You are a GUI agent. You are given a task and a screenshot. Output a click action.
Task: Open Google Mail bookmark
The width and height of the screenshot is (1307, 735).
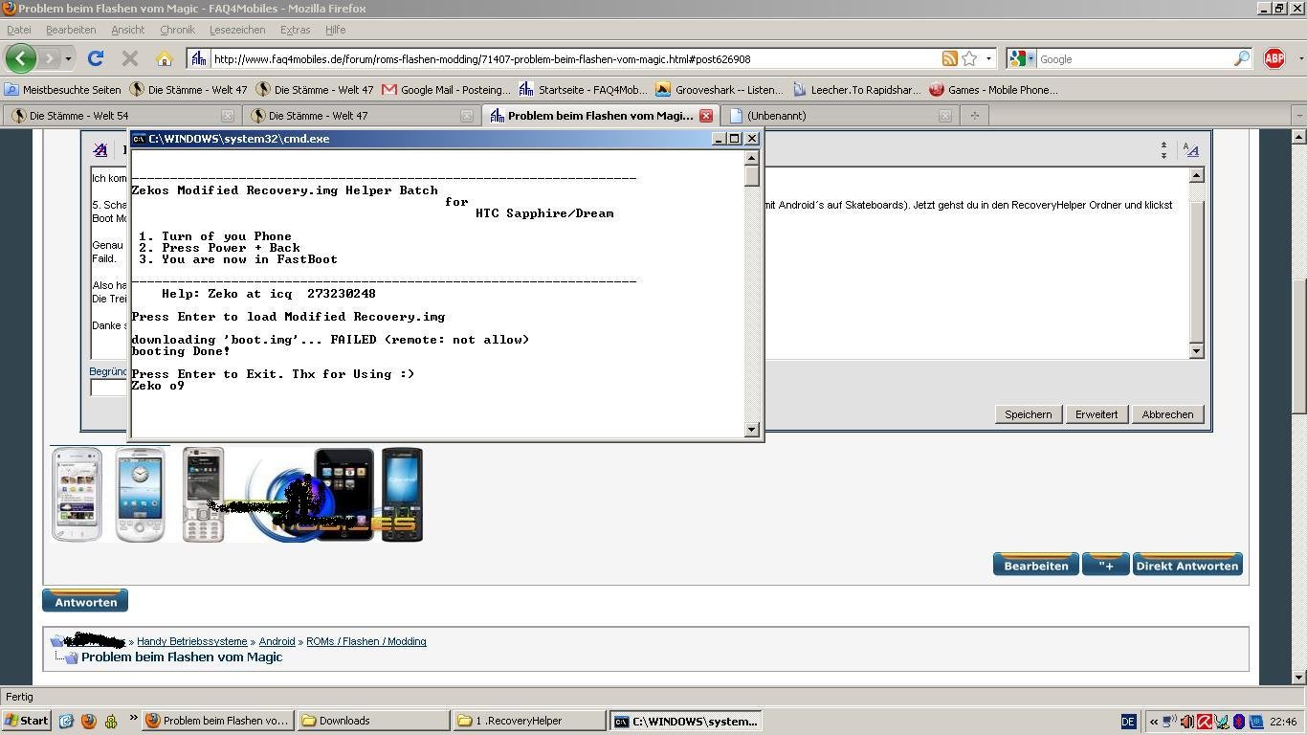[x=446, y=90]
